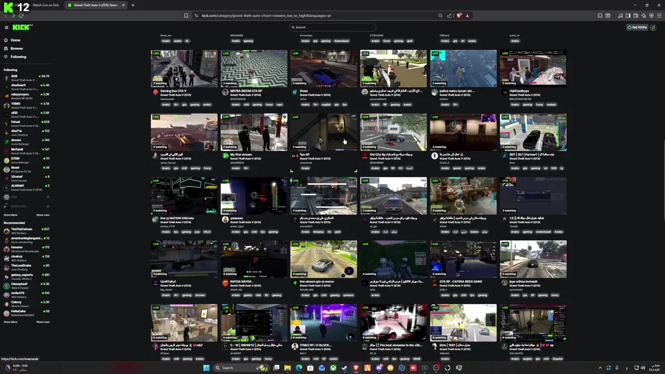
Task: Focus the Kick search field
Action: click(x=332, y=27)
